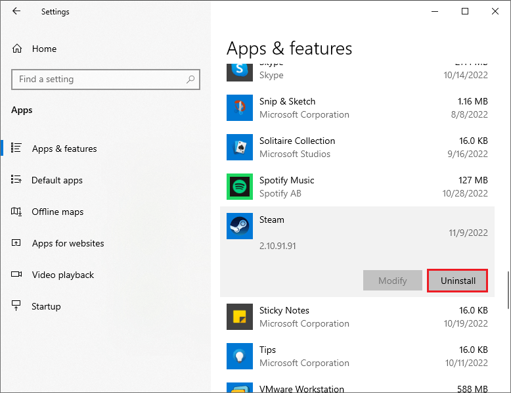This screenshot has height=393, width=511.
Task: Select the VMware Workstation entry
Action: [x=357, y=388]
